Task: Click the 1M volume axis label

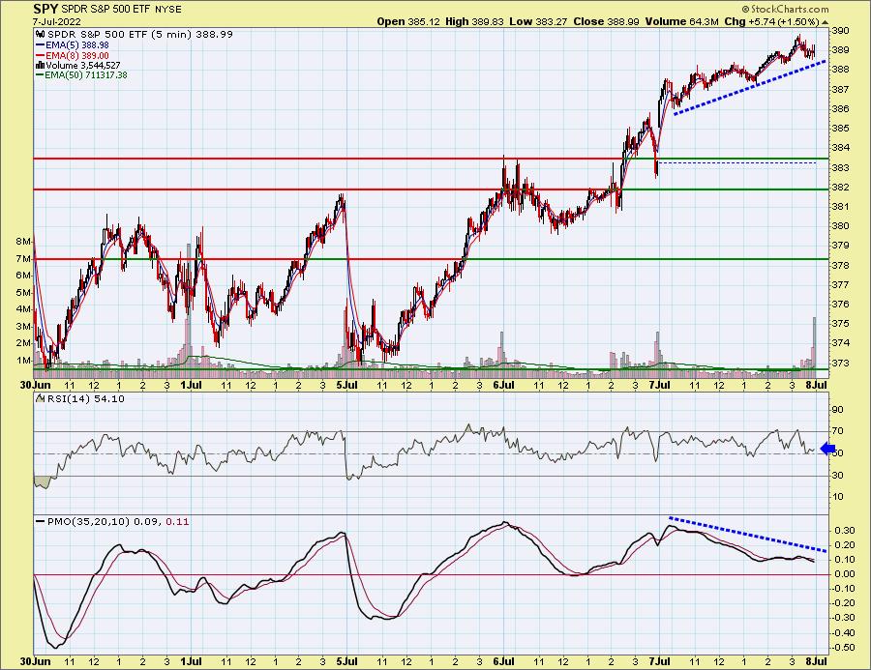Action: pyautogui.click(x=23, y=361)
